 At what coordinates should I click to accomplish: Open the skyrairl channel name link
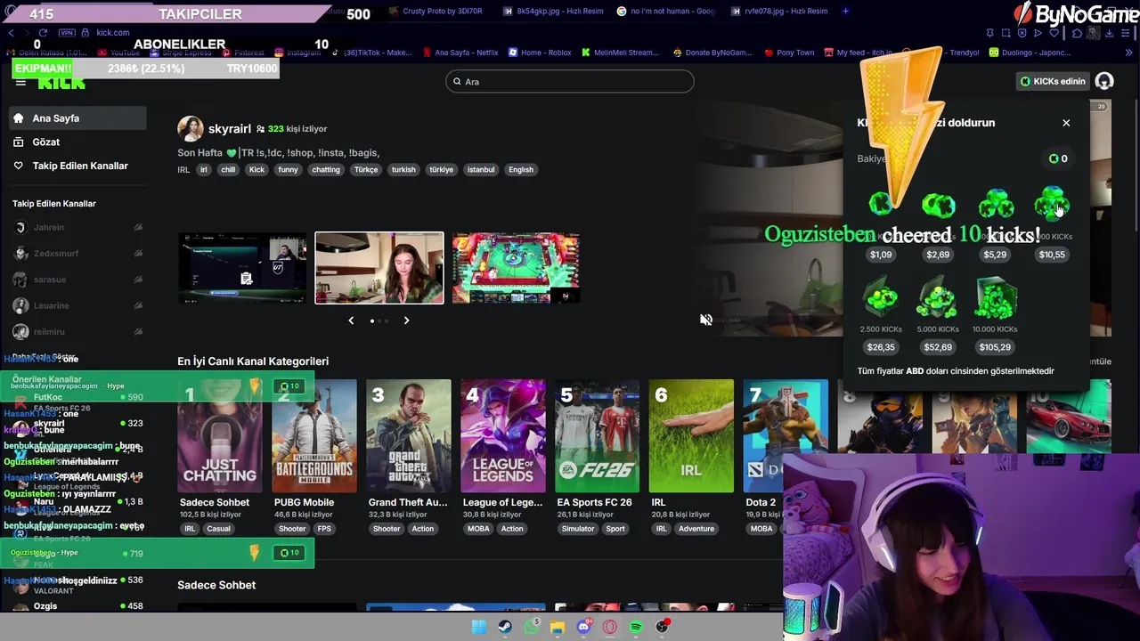pos(229,129)
